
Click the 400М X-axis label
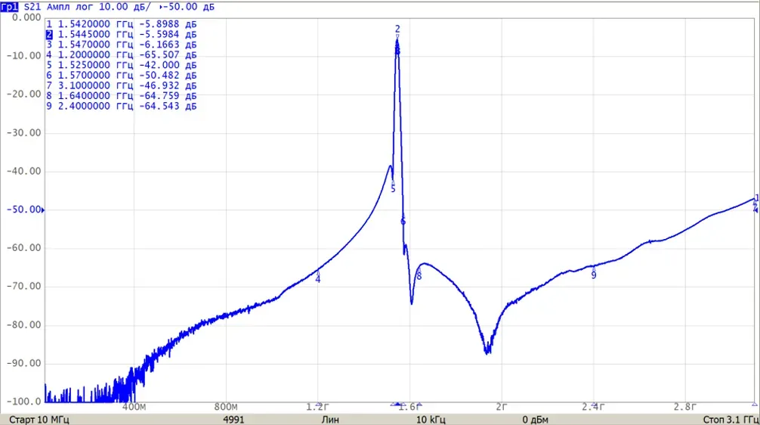(134, 407)
